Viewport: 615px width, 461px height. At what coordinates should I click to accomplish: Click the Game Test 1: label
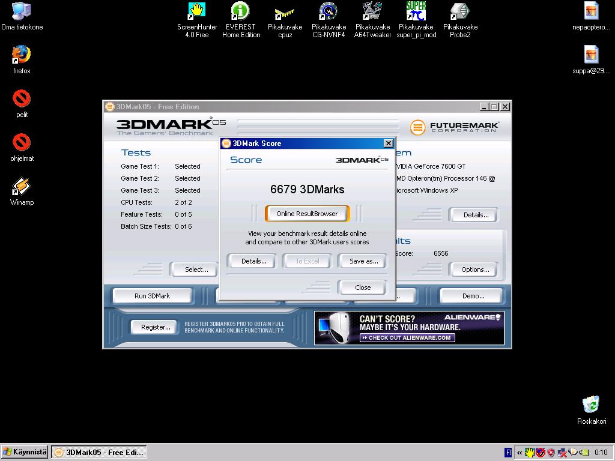(x=139, y=166)
